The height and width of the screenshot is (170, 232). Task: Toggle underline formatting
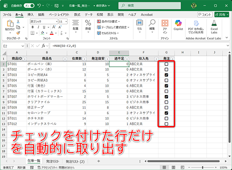point(44,27)
